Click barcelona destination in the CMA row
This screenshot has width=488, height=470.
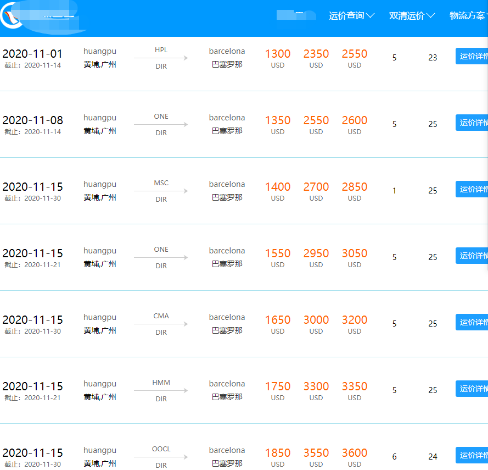coord(227,317)
